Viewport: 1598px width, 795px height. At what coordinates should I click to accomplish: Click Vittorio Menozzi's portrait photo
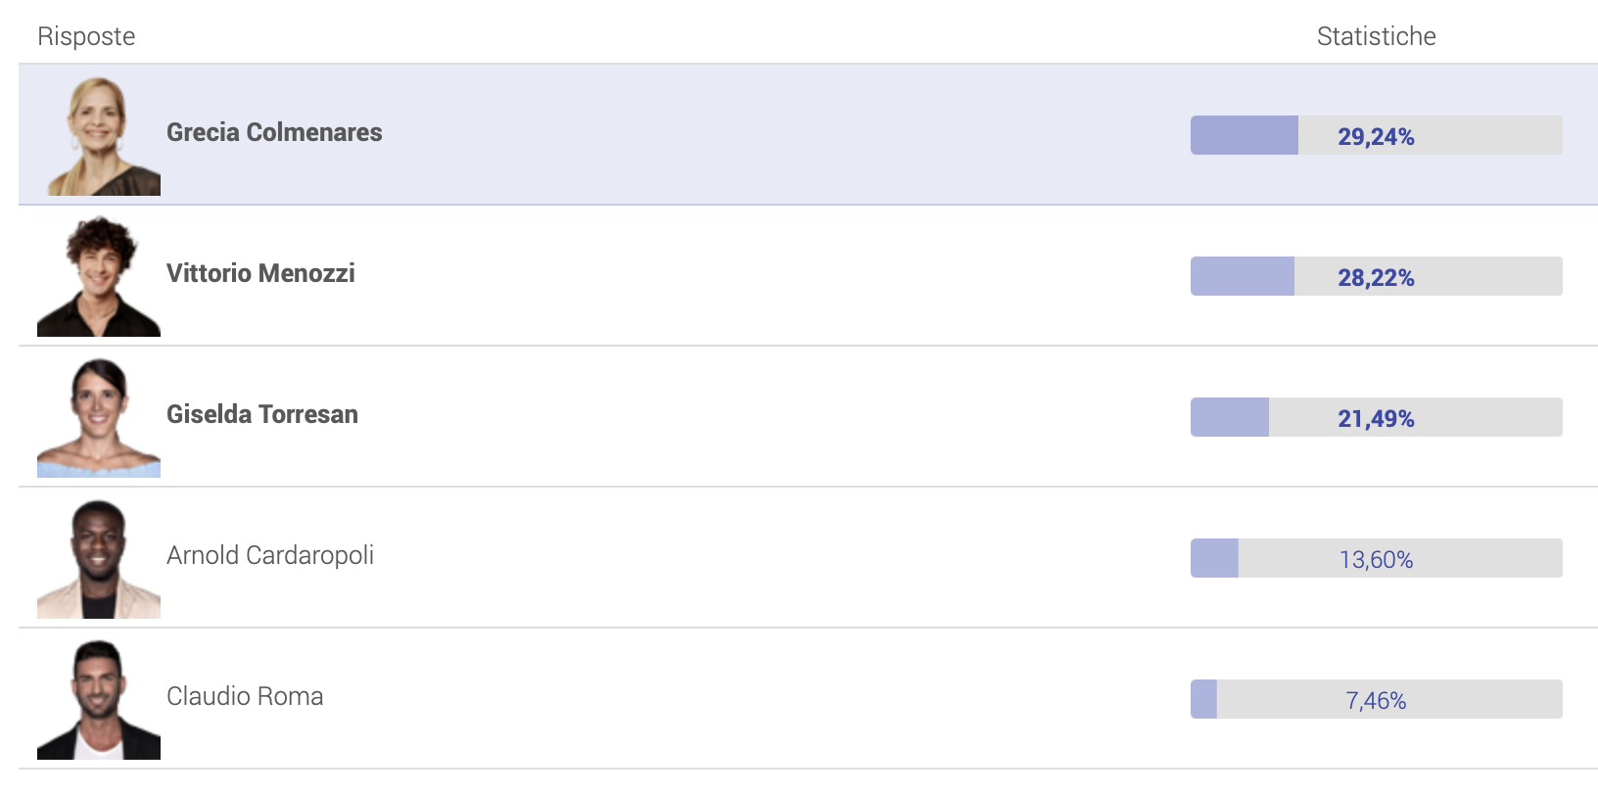[x=99, y=276]
